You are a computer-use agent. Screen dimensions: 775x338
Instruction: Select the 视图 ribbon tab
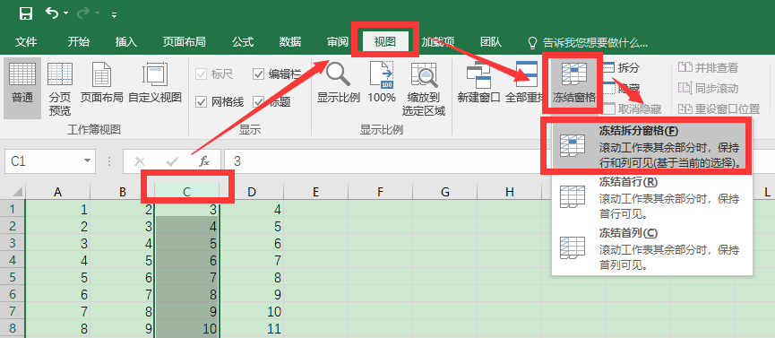385,42
